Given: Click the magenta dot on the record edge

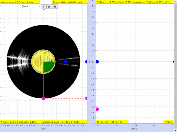Looking at the screenshot, I should coord(43,98).
